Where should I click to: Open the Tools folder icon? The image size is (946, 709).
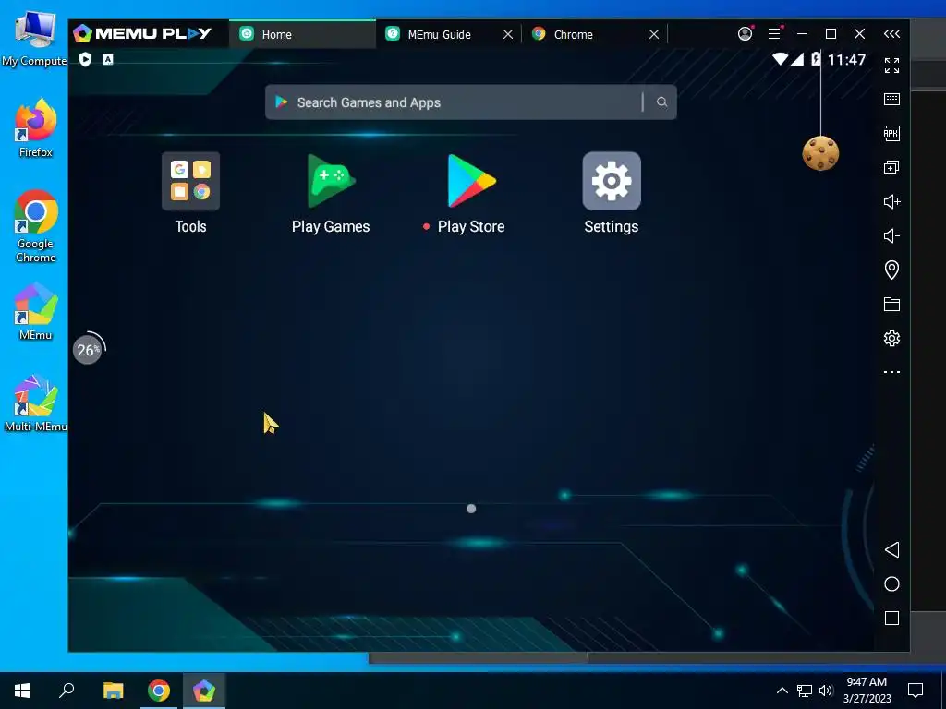[x=190, y=181]
